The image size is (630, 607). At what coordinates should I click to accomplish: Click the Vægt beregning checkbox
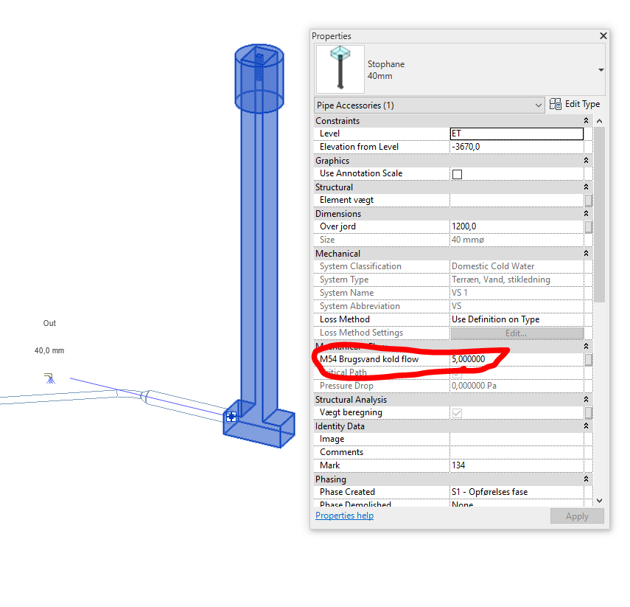(x=455, y=412)
